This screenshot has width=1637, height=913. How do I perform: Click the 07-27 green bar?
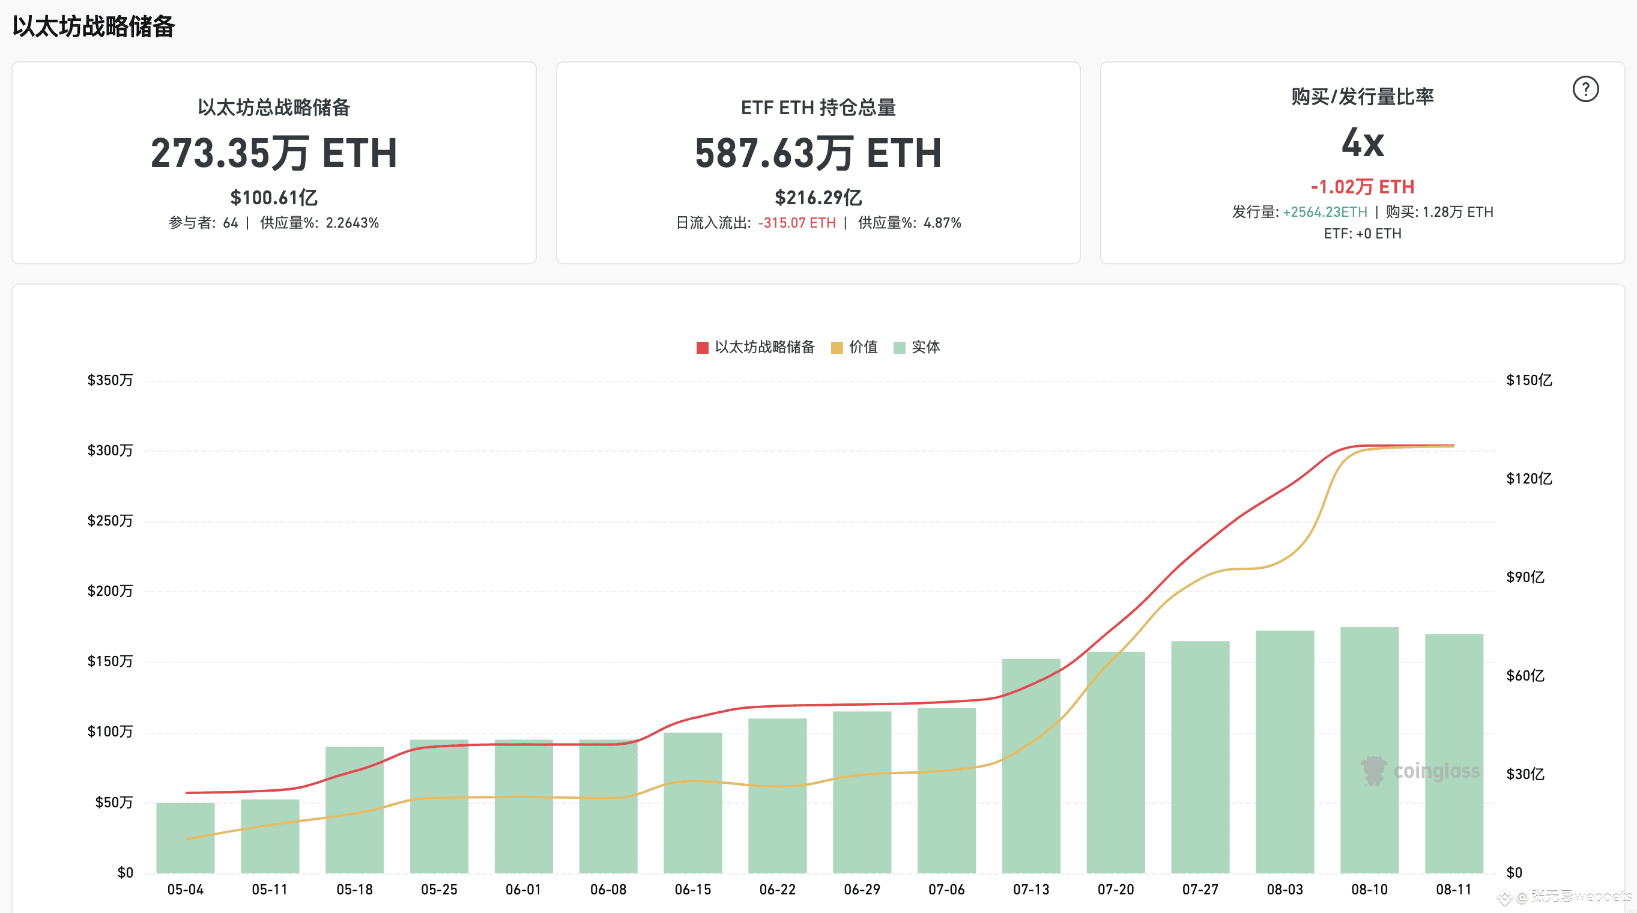(x=1200, y=757)
